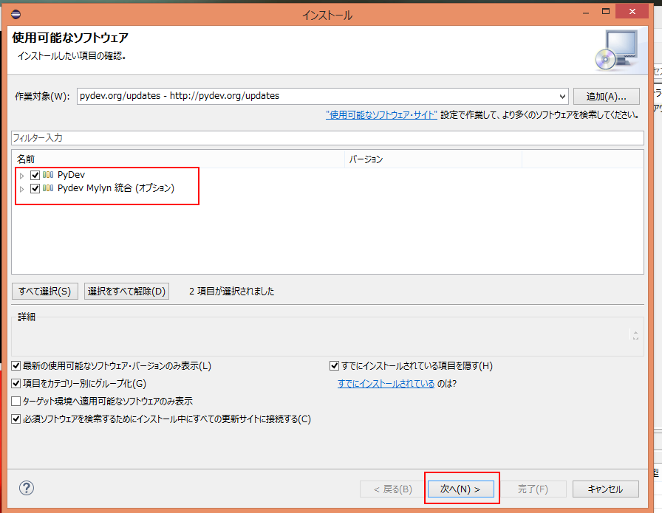Select the PyDev row label
The height and width of the screenshot is (513, 662).
pyautogui.click(x=72, y=175)
